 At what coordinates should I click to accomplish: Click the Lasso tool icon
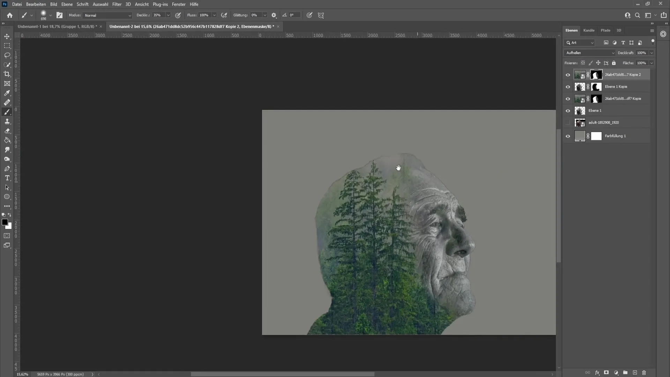click(x=7, y=55)
